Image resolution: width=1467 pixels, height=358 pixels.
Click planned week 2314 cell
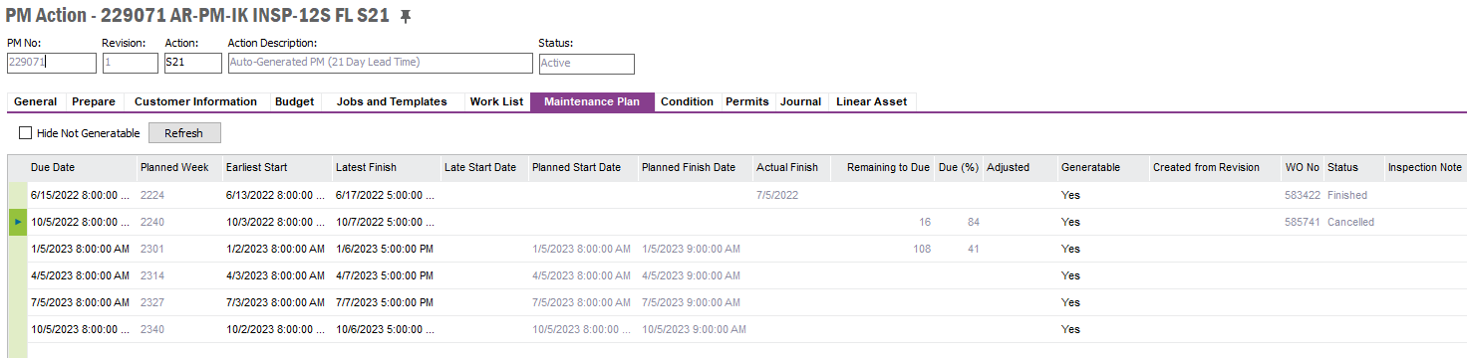(179, 275)
